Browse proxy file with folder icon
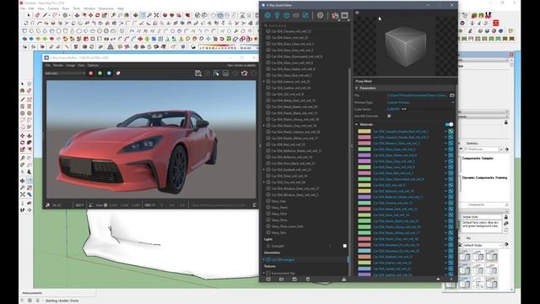This screenshot has height=304, width=540. point(452,95)
